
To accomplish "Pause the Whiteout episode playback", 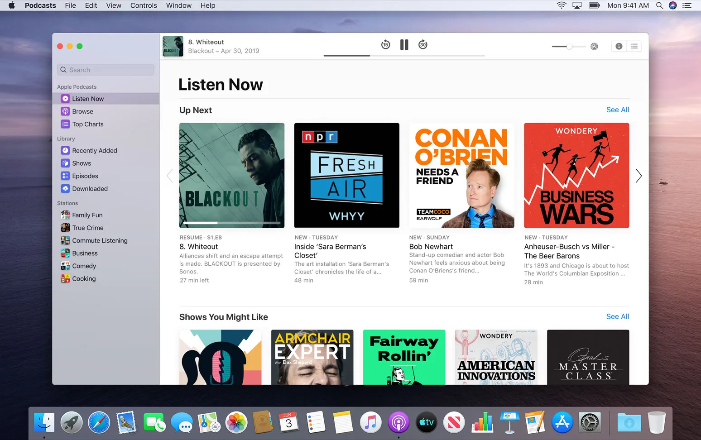I will click(x=404, y=44).
